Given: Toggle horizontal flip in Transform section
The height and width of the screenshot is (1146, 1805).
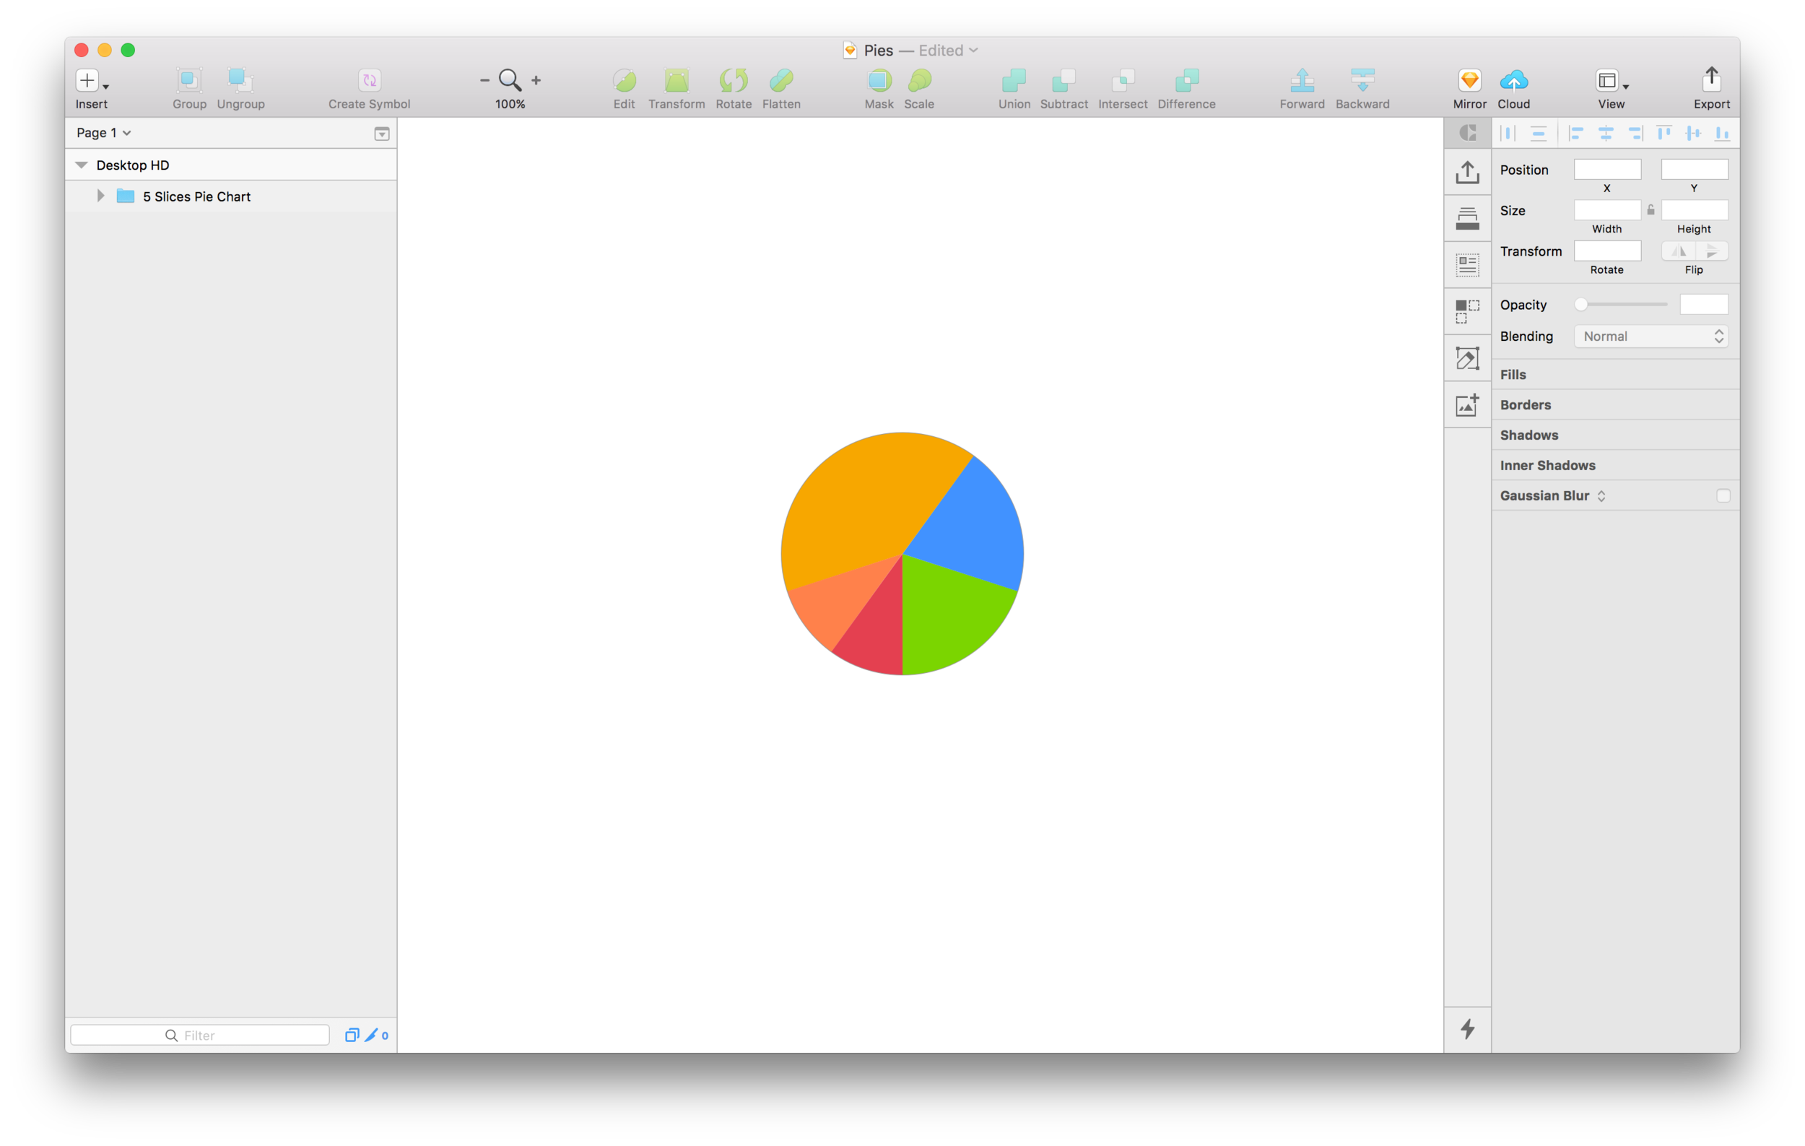Looking at the screenshot, I should [x=1679, y=251].
